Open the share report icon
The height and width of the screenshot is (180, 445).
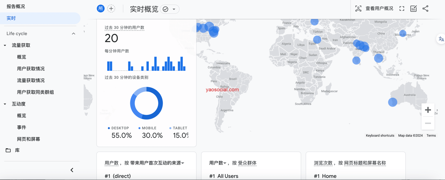pos(425,9)
